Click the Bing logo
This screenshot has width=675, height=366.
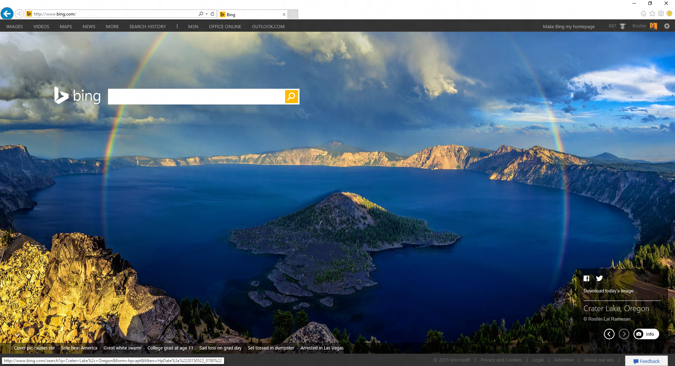[77, 96]
